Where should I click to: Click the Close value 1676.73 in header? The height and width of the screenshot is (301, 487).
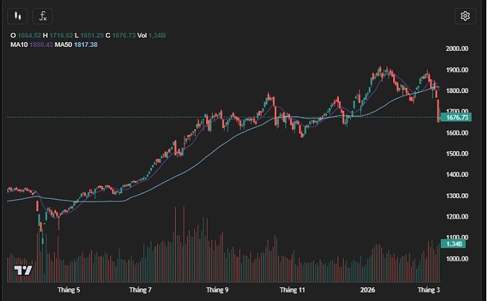124,35
